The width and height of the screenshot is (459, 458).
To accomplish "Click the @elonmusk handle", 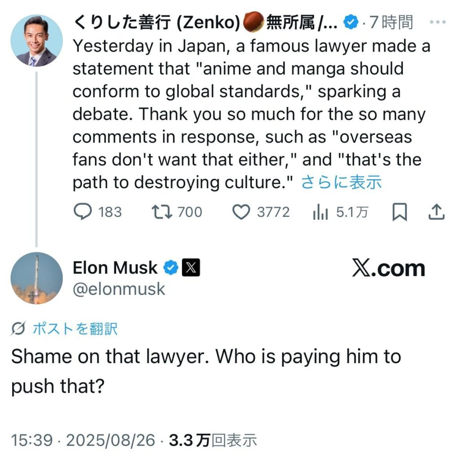I will (119, 289).
